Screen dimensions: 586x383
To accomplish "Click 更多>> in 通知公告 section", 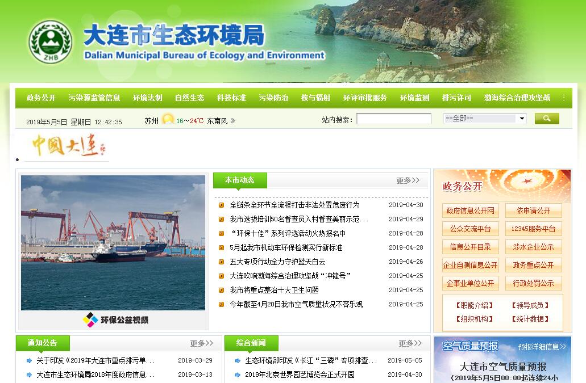I will pyautogui.click(x=202, y=343).
